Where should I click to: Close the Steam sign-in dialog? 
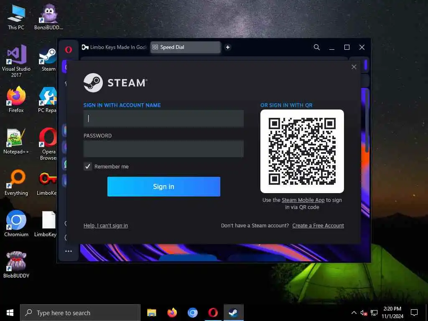[x=354, y=67]
